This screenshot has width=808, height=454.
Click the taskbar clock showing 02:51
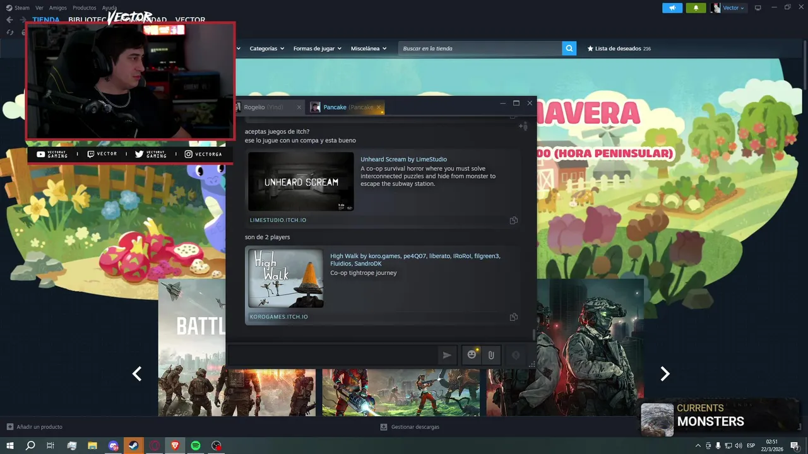[x=771, y=445]
